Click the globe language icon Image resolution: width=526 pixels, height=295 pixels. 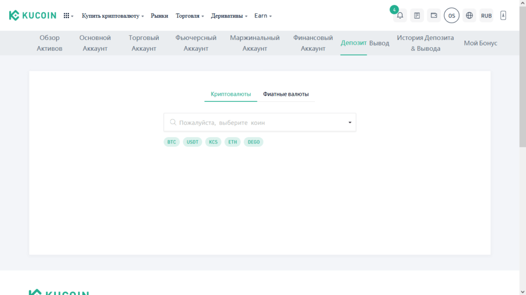pos(469,15)
